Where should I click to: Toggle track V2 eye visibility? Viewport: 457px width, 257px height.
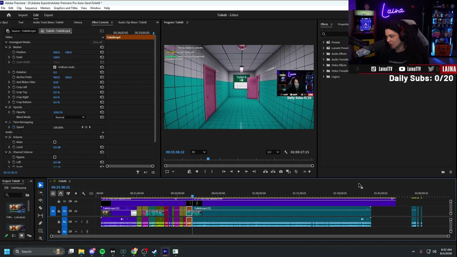tap(76, 201)
